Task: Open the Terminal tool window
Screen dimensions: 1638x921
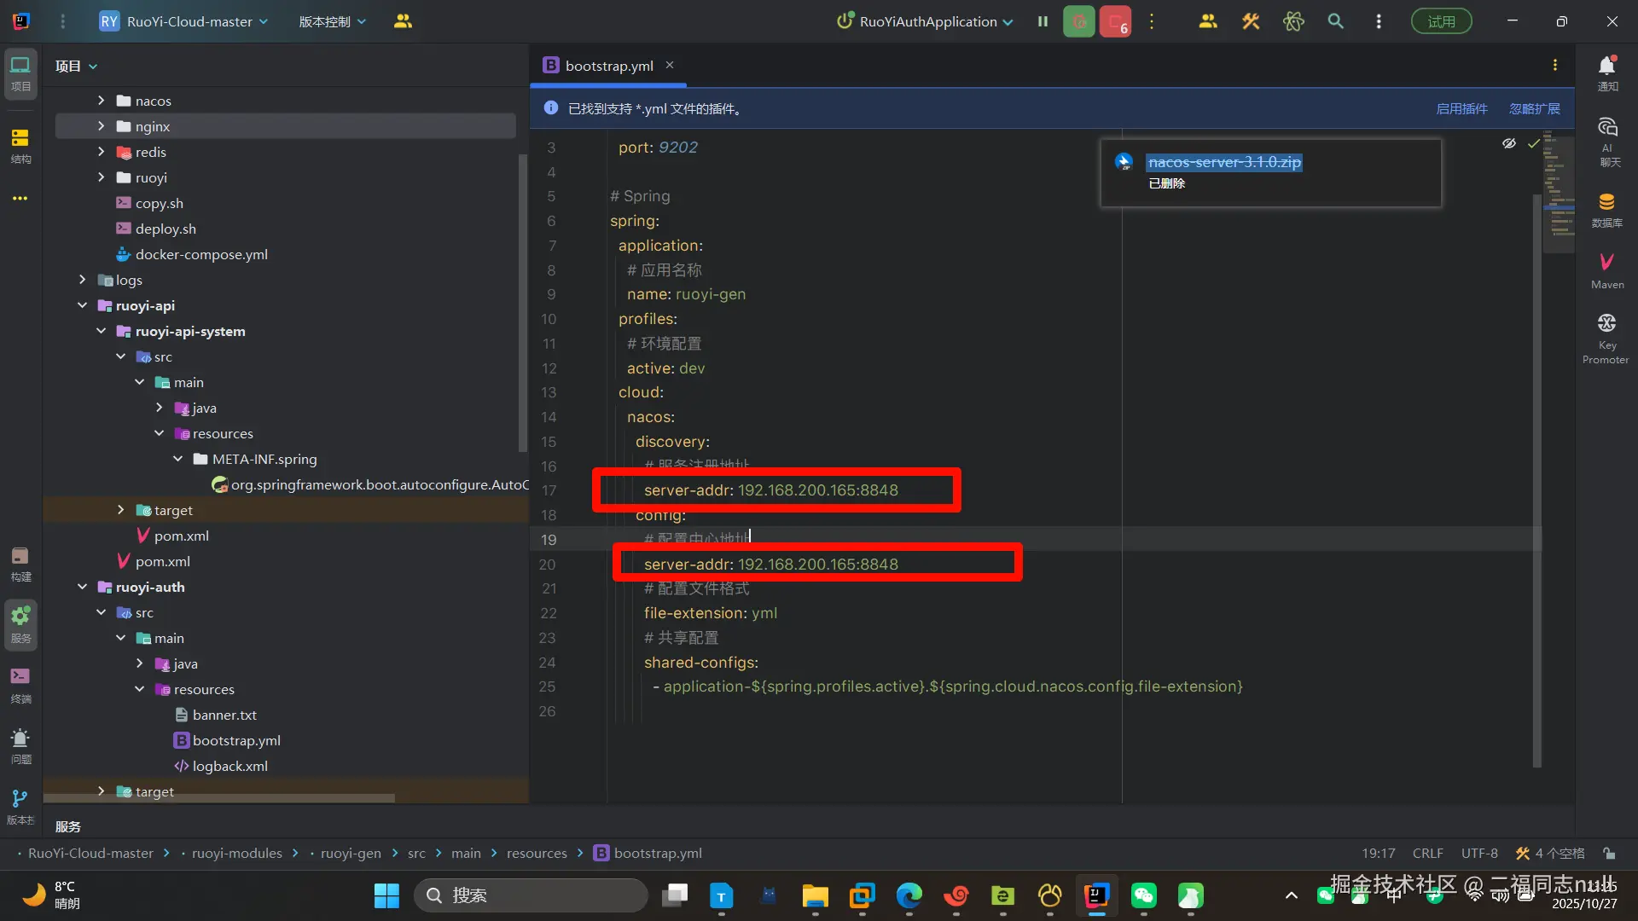Action: point(20,684)
